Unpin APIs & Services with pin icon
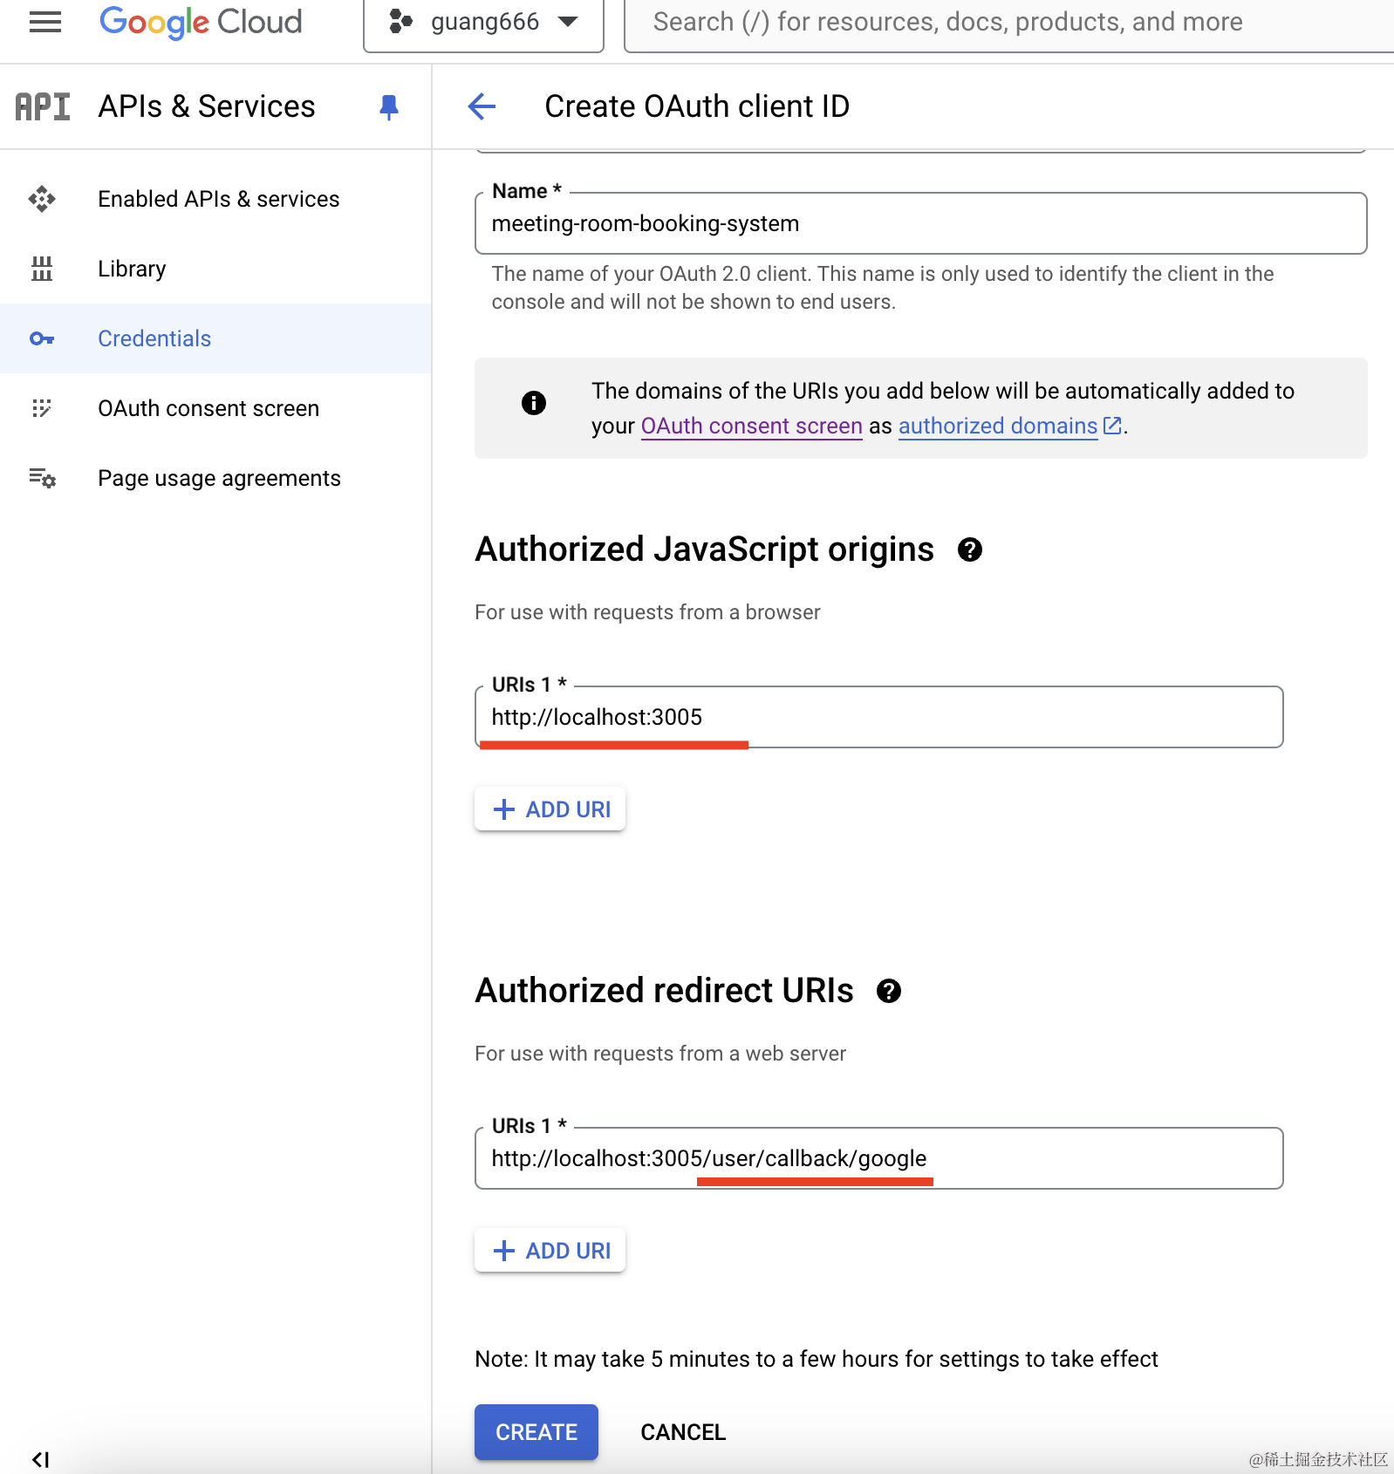This screenshot has width=1394, height=1474. pyautogui.click(x=389, y=106)
